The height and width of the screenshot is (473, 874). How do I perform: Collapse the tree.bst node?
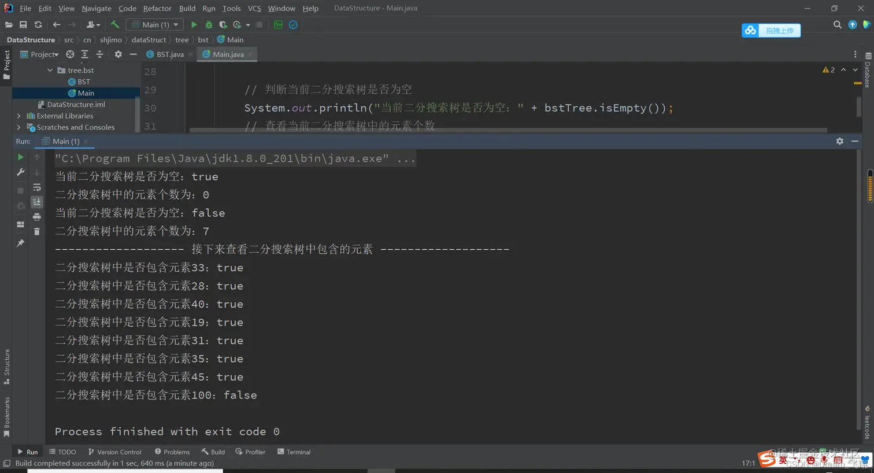click(51, 70)
